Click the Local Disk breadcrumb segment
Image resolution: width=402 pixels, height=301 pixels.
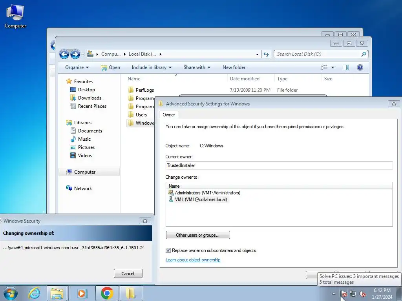point(142,54)
